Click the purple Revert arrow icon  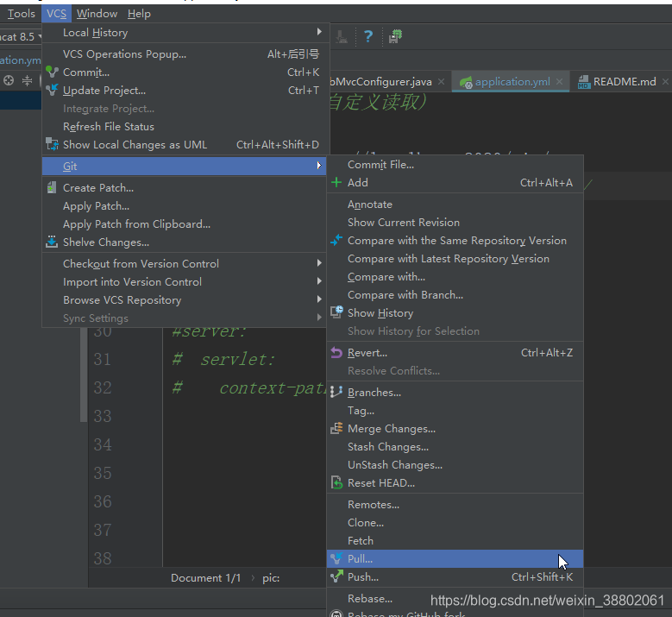[336, 352]
